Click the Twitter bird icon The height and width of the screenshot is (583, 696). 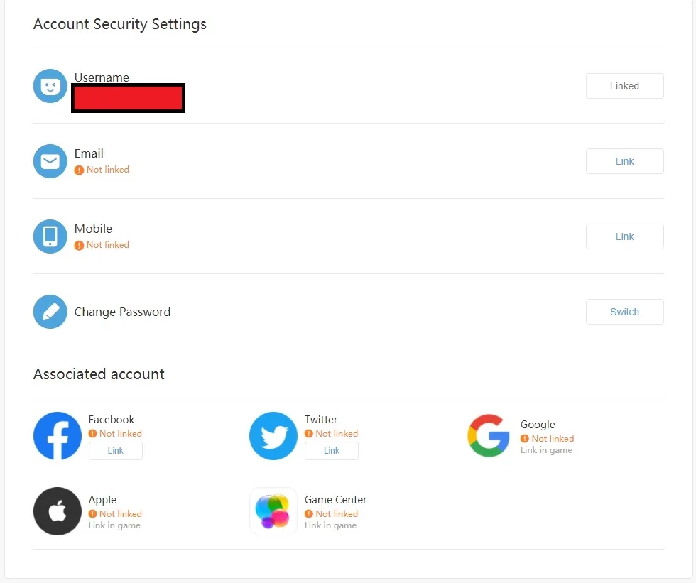point(273,436)
